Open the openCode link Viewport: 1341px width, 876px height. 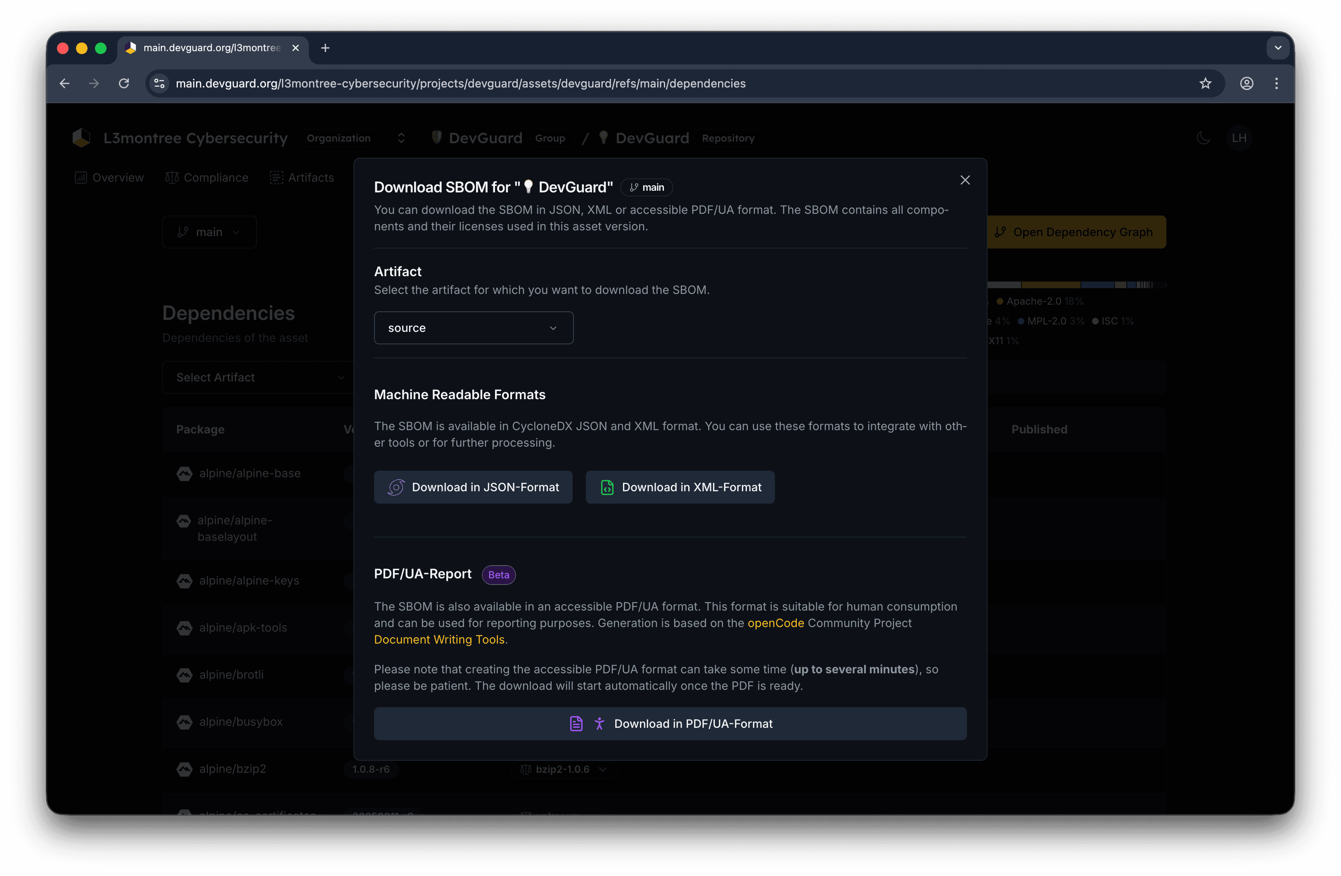tap(776, 623)
